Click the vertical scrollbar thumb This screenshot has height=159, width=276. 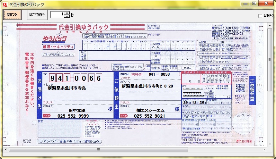[270, 60]
